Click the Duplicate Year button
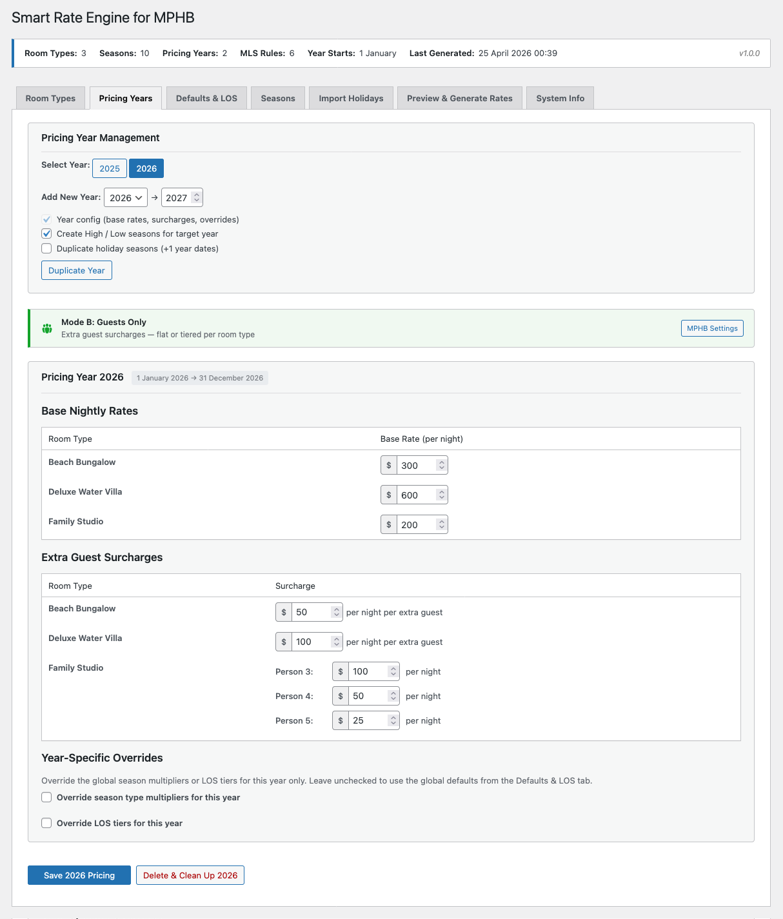Image resolution: width=783 pixels, height=919 pixels. pyautogui.click(x=77, y=270)
